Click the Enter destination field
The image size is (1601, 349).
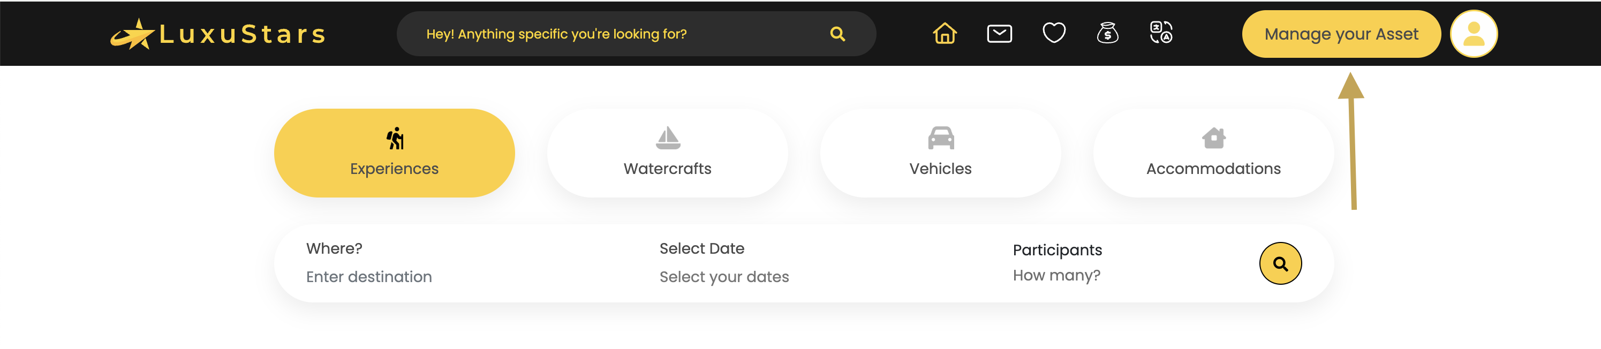[368, 277]
